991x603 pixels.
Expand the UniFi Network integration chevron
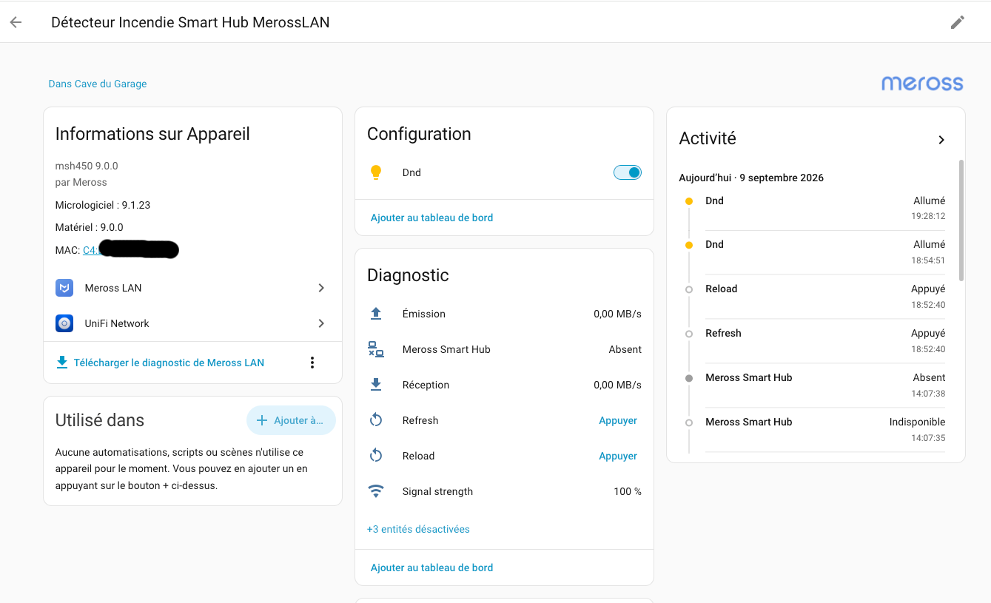[x=321, y=323]
